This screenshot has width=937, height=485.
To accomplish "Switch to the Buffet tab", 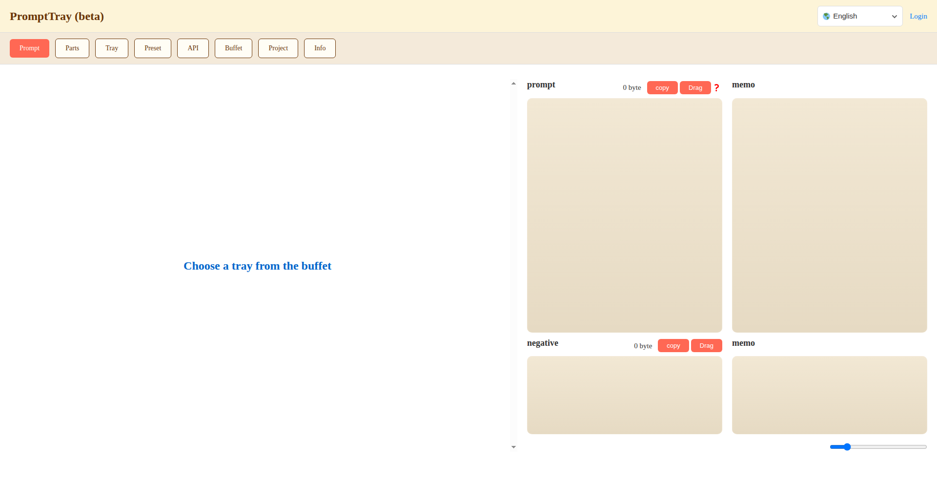I will coord(233,48).
